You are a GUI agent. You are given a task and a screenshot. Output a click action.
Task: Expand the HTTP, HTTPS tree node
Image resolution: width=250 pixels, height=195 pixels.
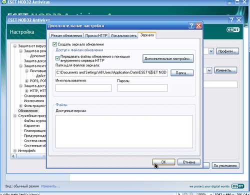pos(26,91)
